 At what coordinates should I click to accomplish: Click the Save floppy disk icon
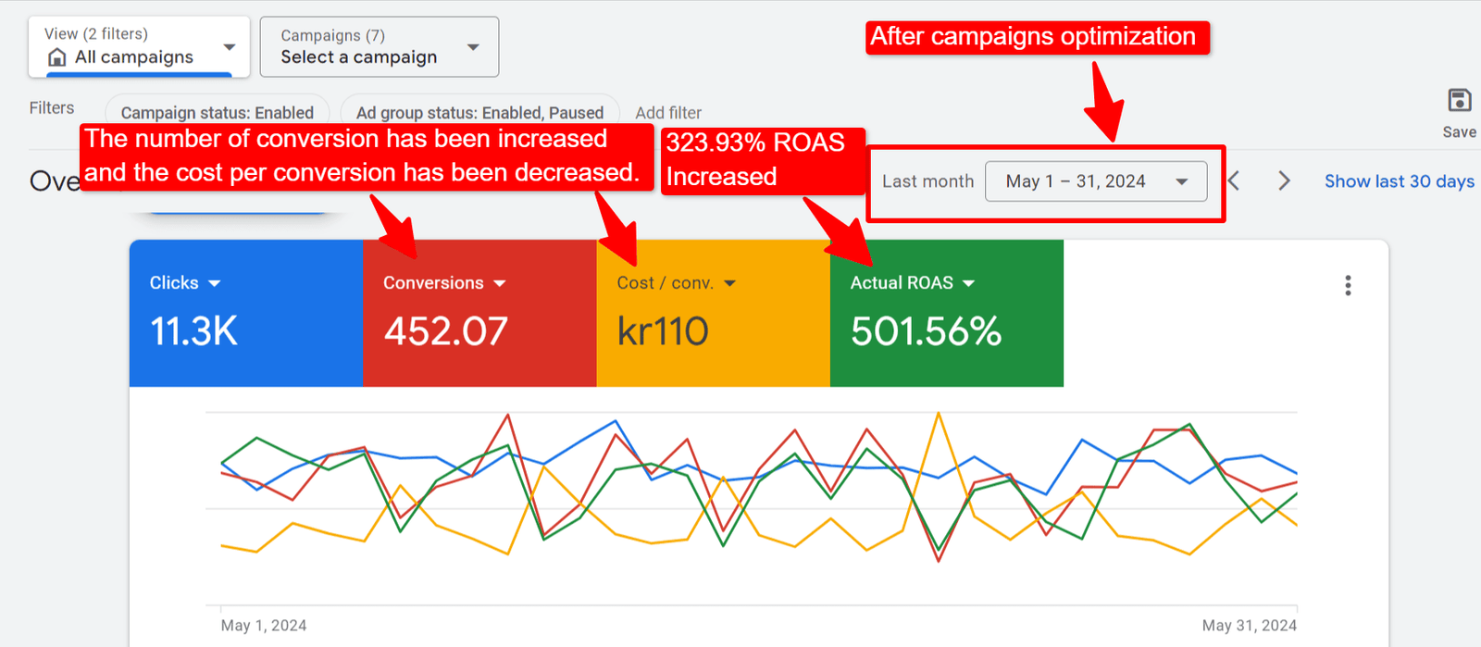pyautogui.click(x=1459, y=100)
